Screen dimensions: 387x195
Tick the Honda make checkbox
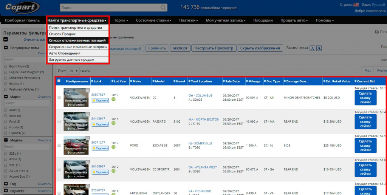tap(6, 127)
